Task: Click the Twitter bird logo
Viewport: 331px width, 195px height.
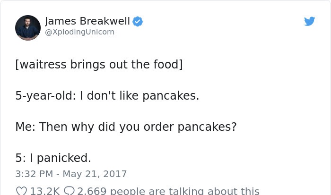Action: (x=309, y=21)
